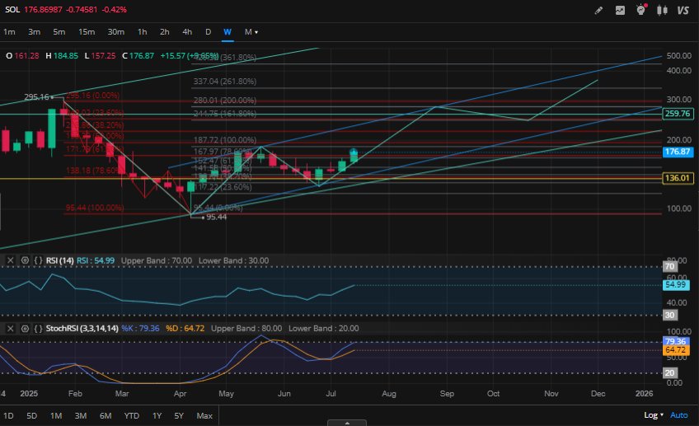Set chart range to 6M

coord(106,416)
